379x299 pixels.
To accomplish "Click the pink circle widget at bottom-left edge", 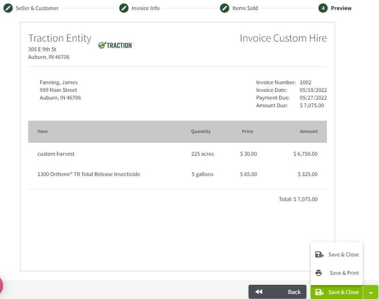I will tap(1, 285).
